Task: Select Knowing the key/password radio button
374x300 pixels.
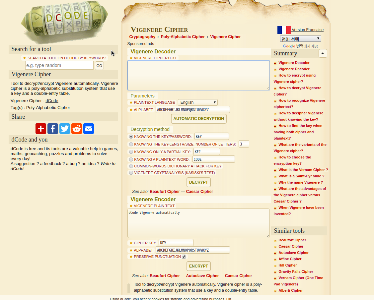Action: tap(131, 137)
